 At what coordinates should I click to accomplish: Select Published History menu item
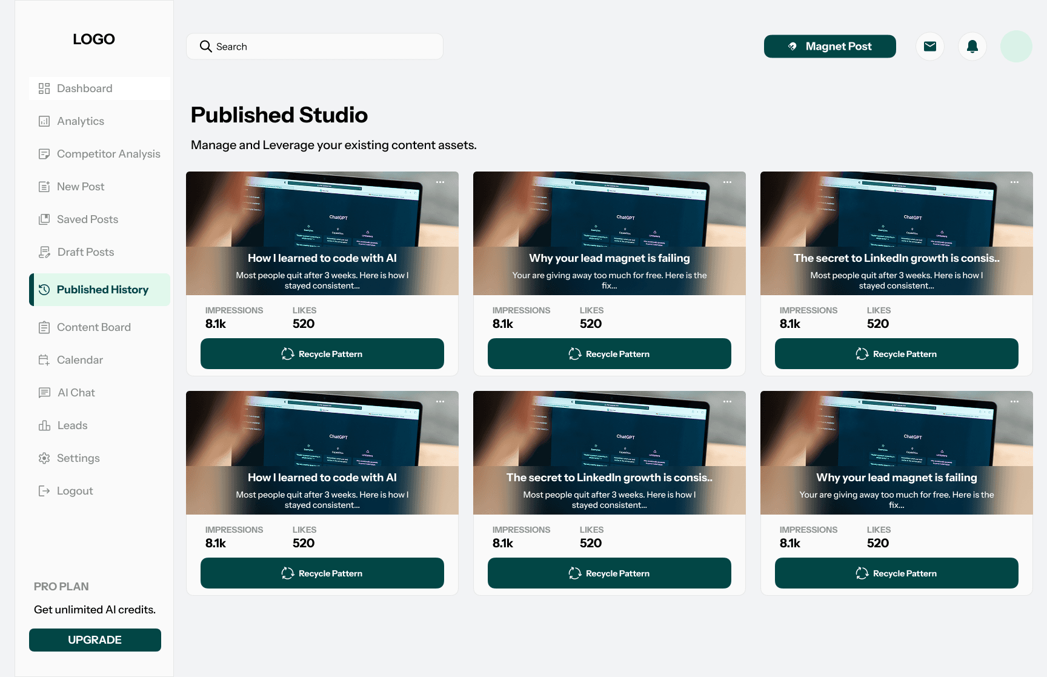(x=99, y=290)
